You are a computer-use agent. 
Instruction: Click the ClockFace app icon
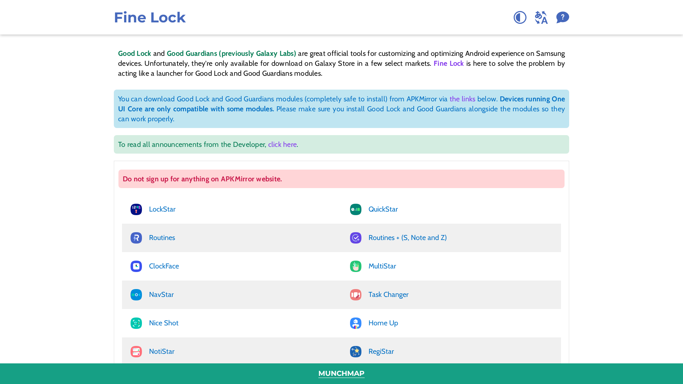[x=136, y=266]
